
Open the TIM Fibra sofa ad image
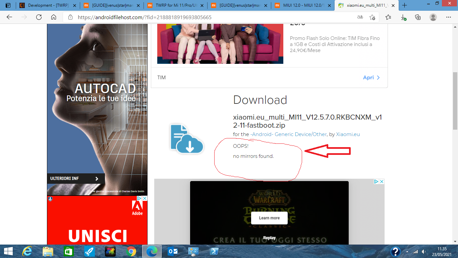tap(220, 44)
